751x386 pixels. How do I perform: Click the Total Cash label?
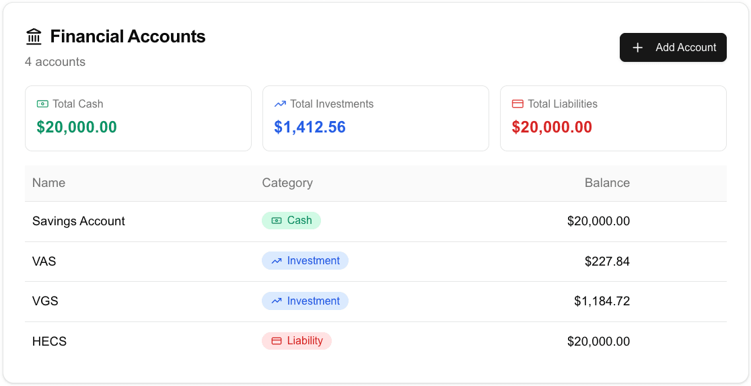pyautogui.click(x=77, y=104)
